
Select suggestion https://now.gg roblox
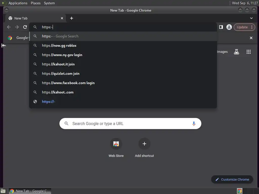point(123,45)
